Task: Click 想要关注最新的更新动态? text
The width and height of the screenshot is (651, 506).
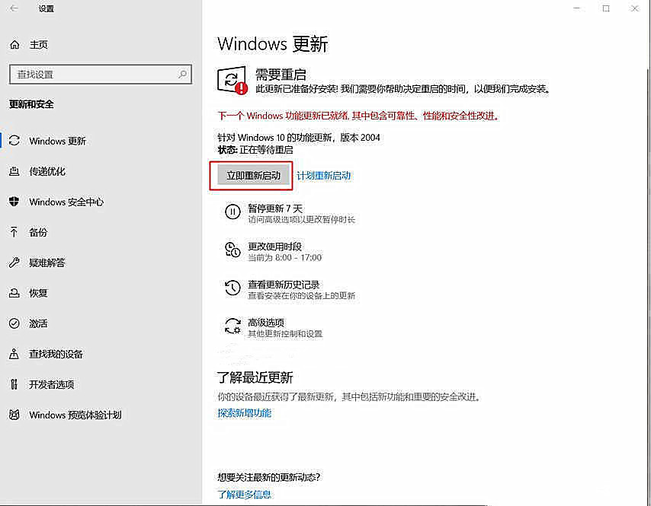Action: click(268, 477)
